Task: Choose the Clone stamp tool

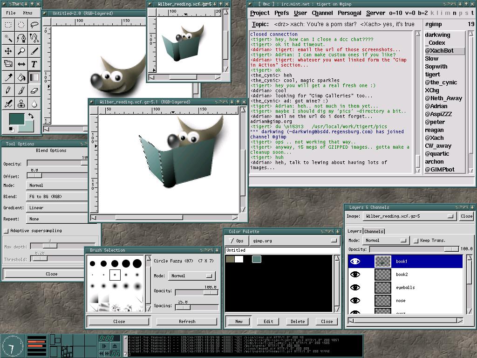Action: (21, 103)
